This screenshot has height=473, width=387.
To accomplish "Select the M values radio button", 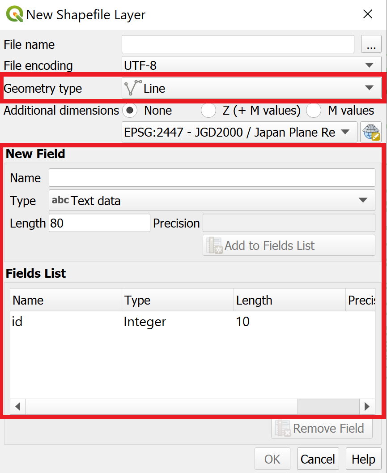I will [314, 110].
